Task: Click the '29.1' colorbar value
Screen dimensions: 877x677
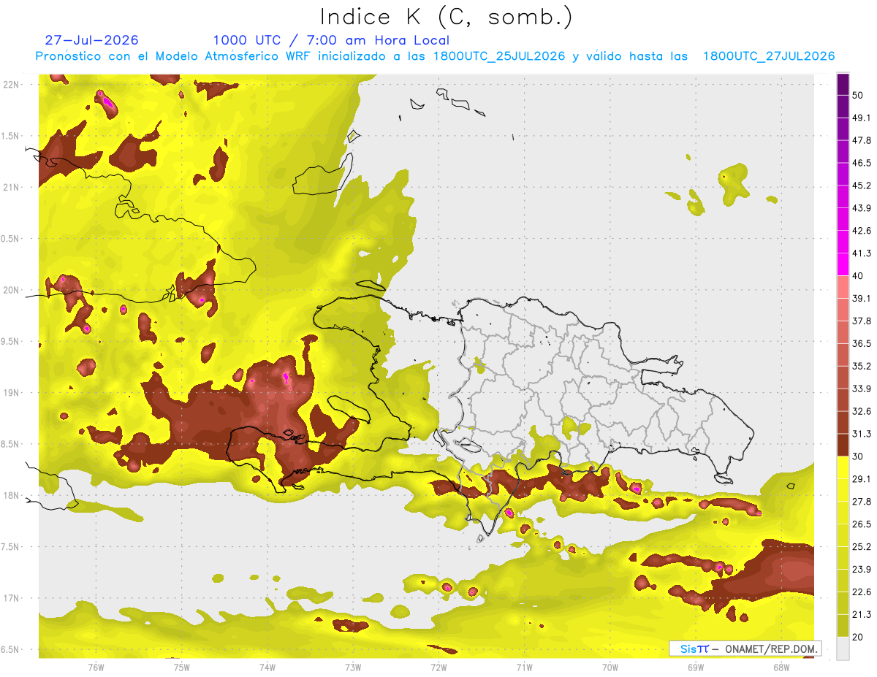Action: pyautogui.click(x=862, y=479)
